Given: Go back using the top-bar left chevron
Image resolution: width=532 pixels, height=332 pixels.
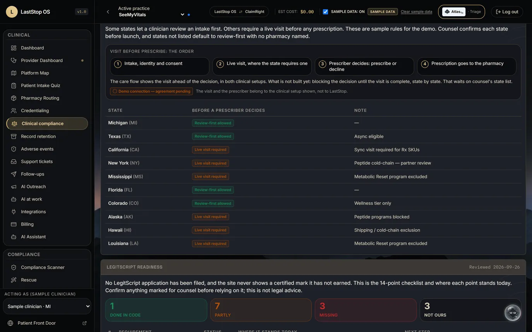Looking at the screenshot, I should pos(108,12).
